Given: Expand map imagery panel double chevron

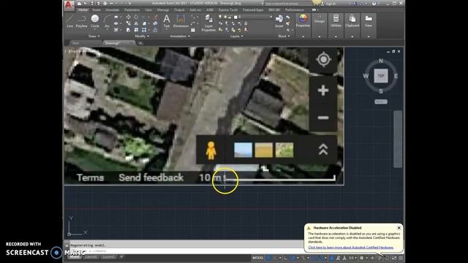Looking at the screenshot, I should (323, 150).
